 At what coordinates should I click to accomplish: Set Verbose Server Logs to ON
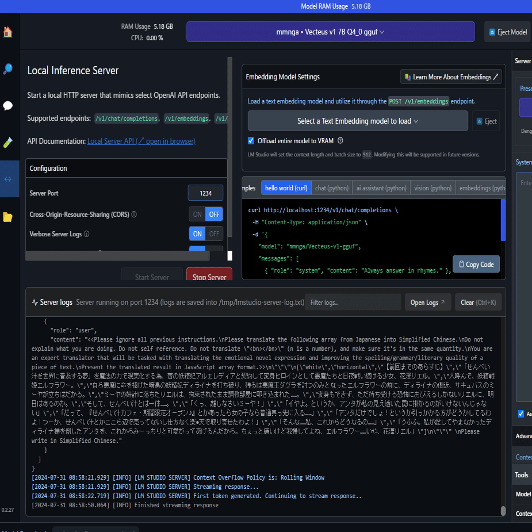click(x=197, y=234)
